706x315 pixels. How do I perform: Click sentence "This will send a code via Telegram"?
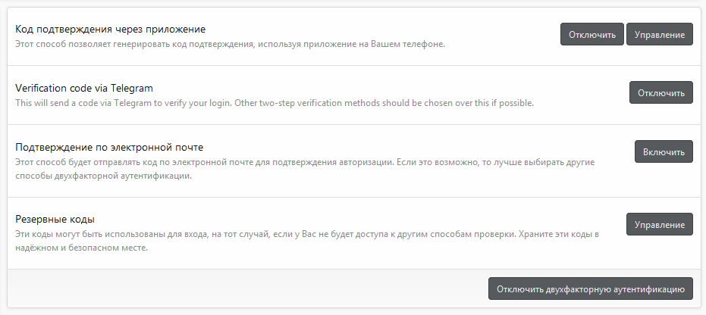point(114,103)
